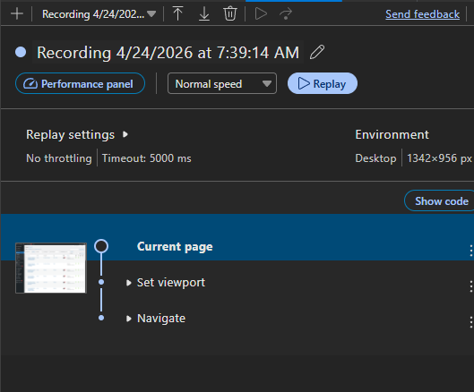Click the recorded page screenshot thumbnail
The image size is (474, 392).
coord(51,268)
